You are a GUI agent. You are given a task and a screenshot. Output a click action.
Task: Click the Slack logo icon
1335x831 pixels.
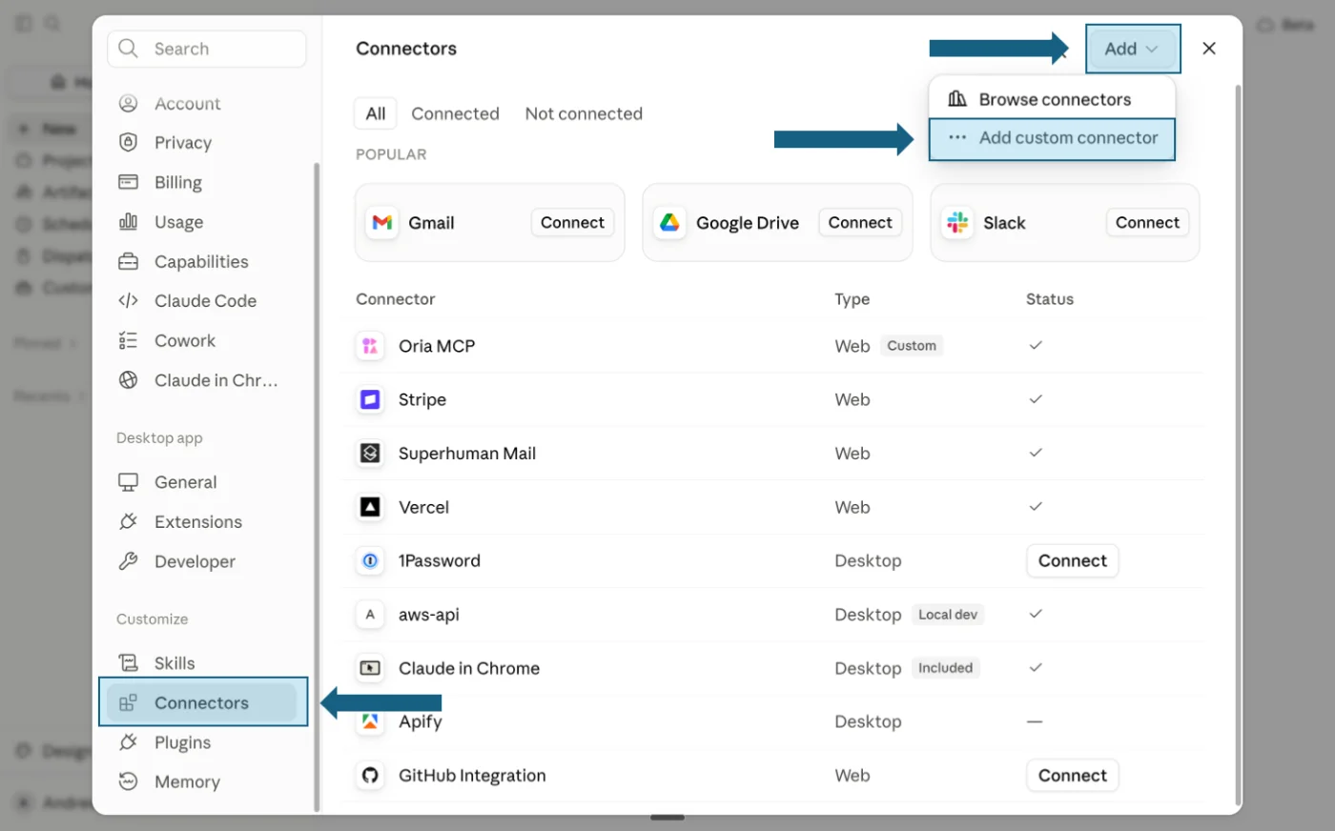tap(957, 222)
